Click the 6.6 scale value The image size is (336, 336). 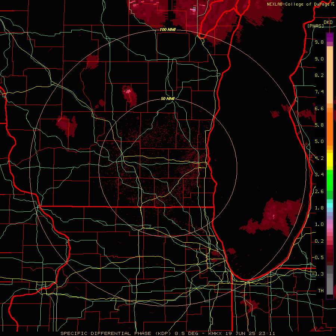pyautogui.click(x=319, y=109)
